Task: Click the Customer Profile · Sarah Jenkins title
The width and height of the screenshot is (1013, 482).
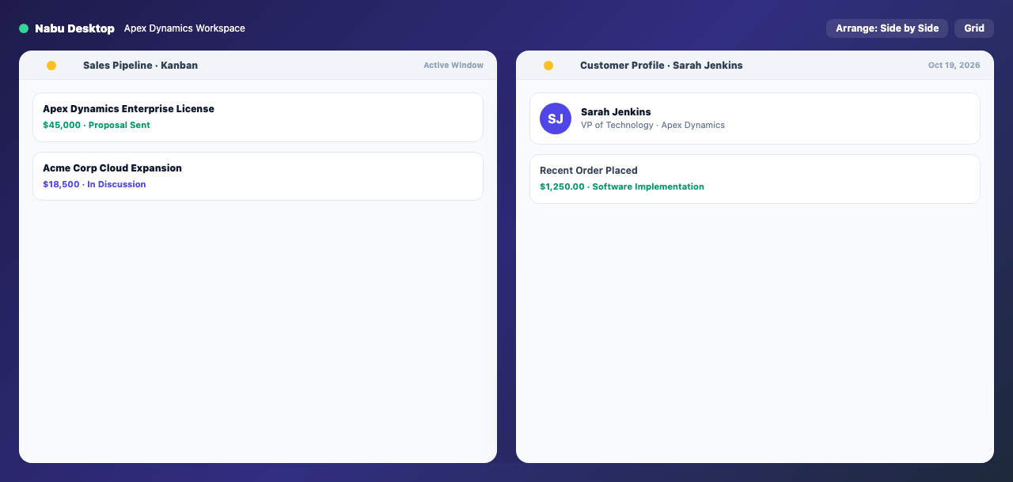Action: (x=662, y=66)
